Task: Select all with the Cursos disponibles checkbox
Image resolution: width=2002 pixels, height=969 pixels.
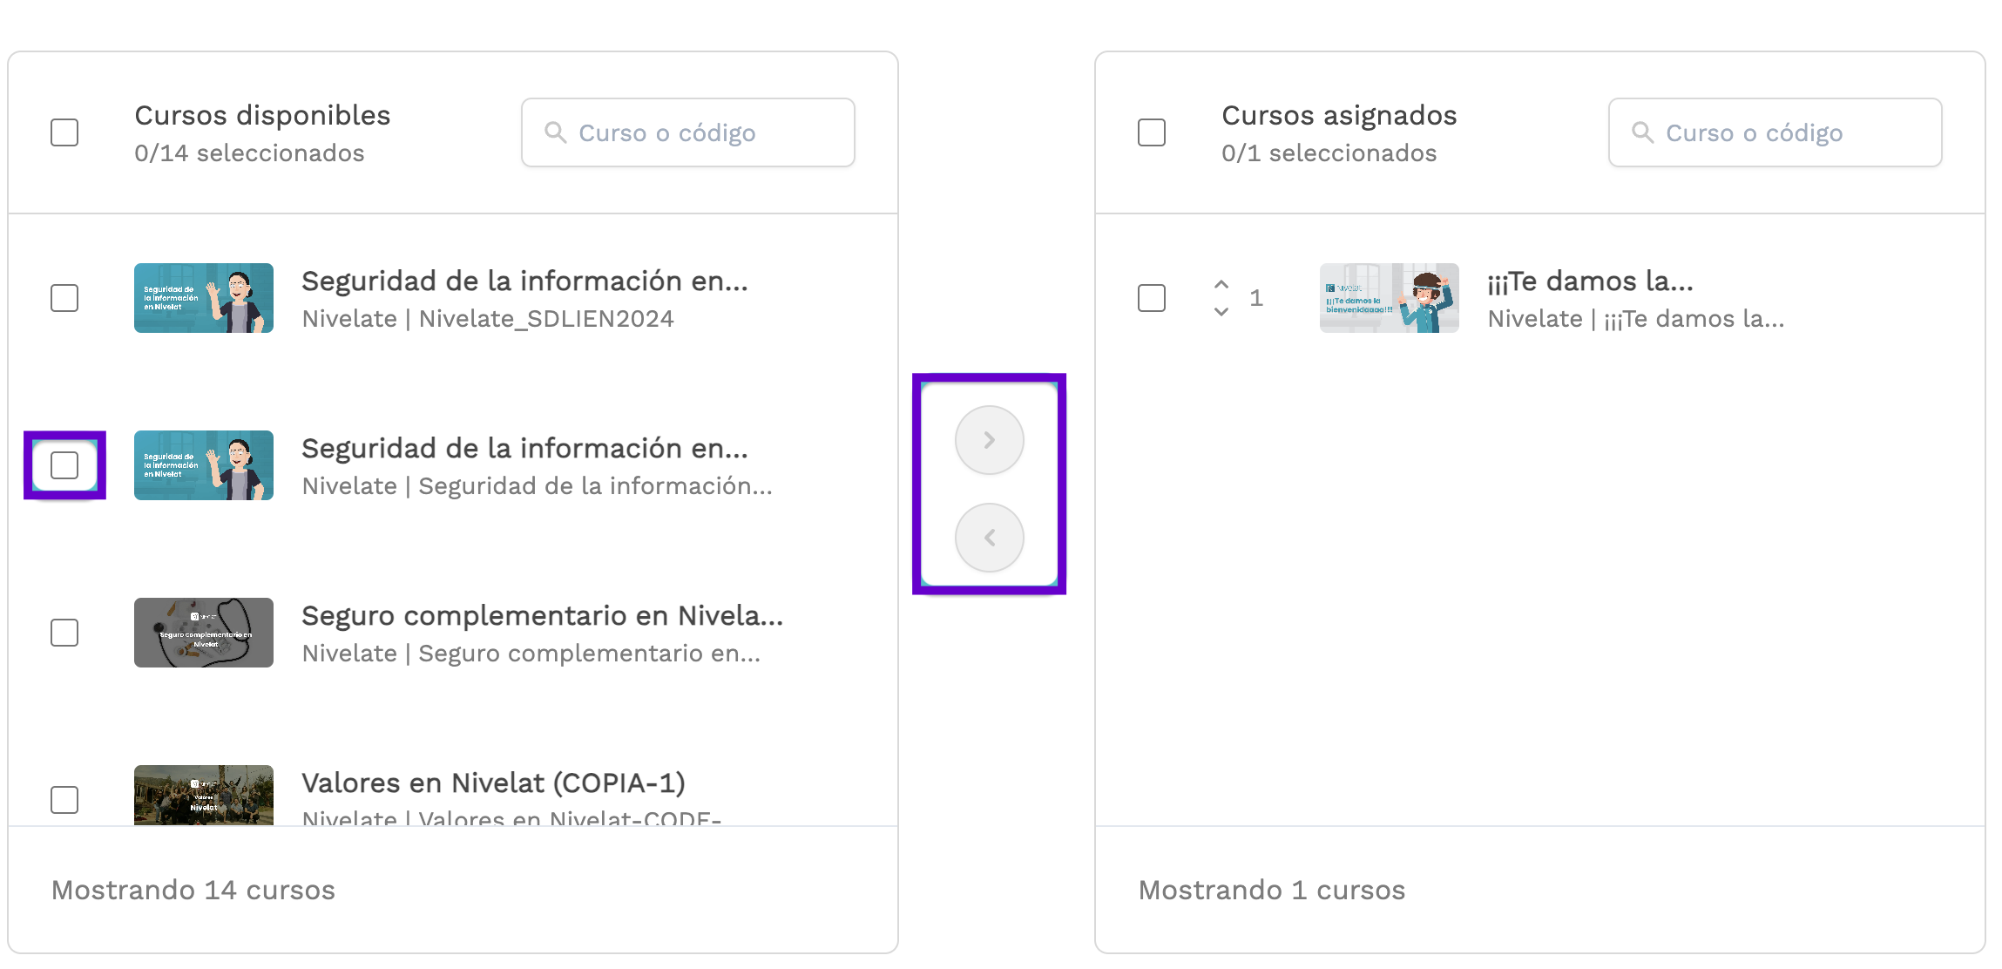Action: click(64, 132)
